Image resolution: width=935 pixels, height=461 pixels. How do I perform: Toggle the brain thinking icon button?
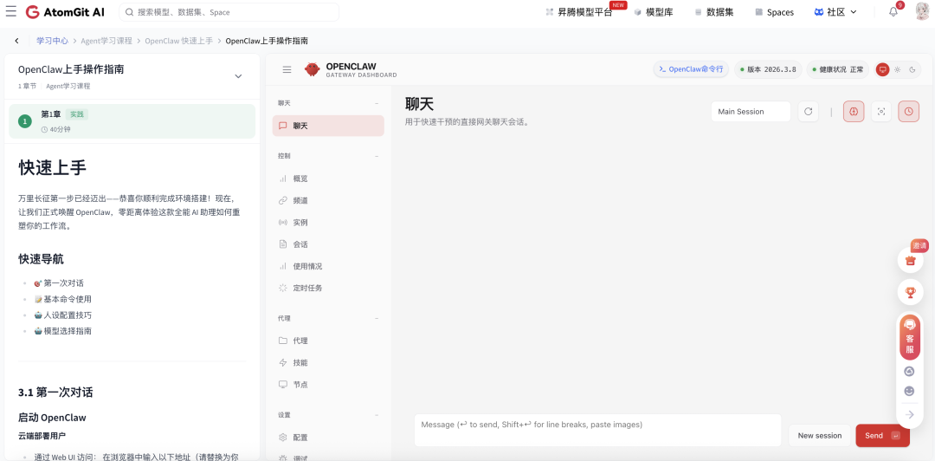pyautogui.click(x=854, y=112)
